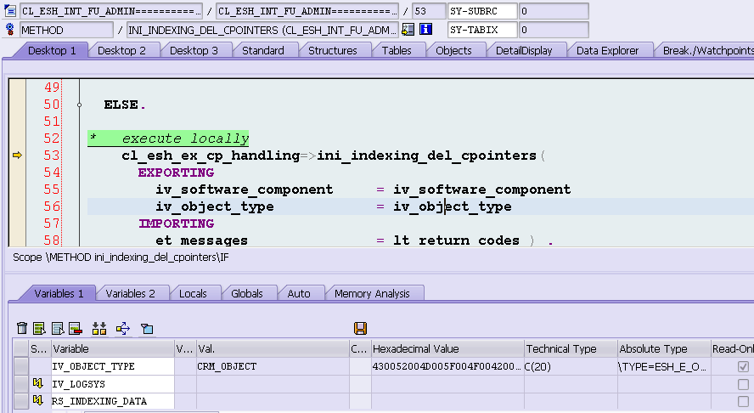Select the row selector for RS_INDEXING_DATA

point(21,401)
